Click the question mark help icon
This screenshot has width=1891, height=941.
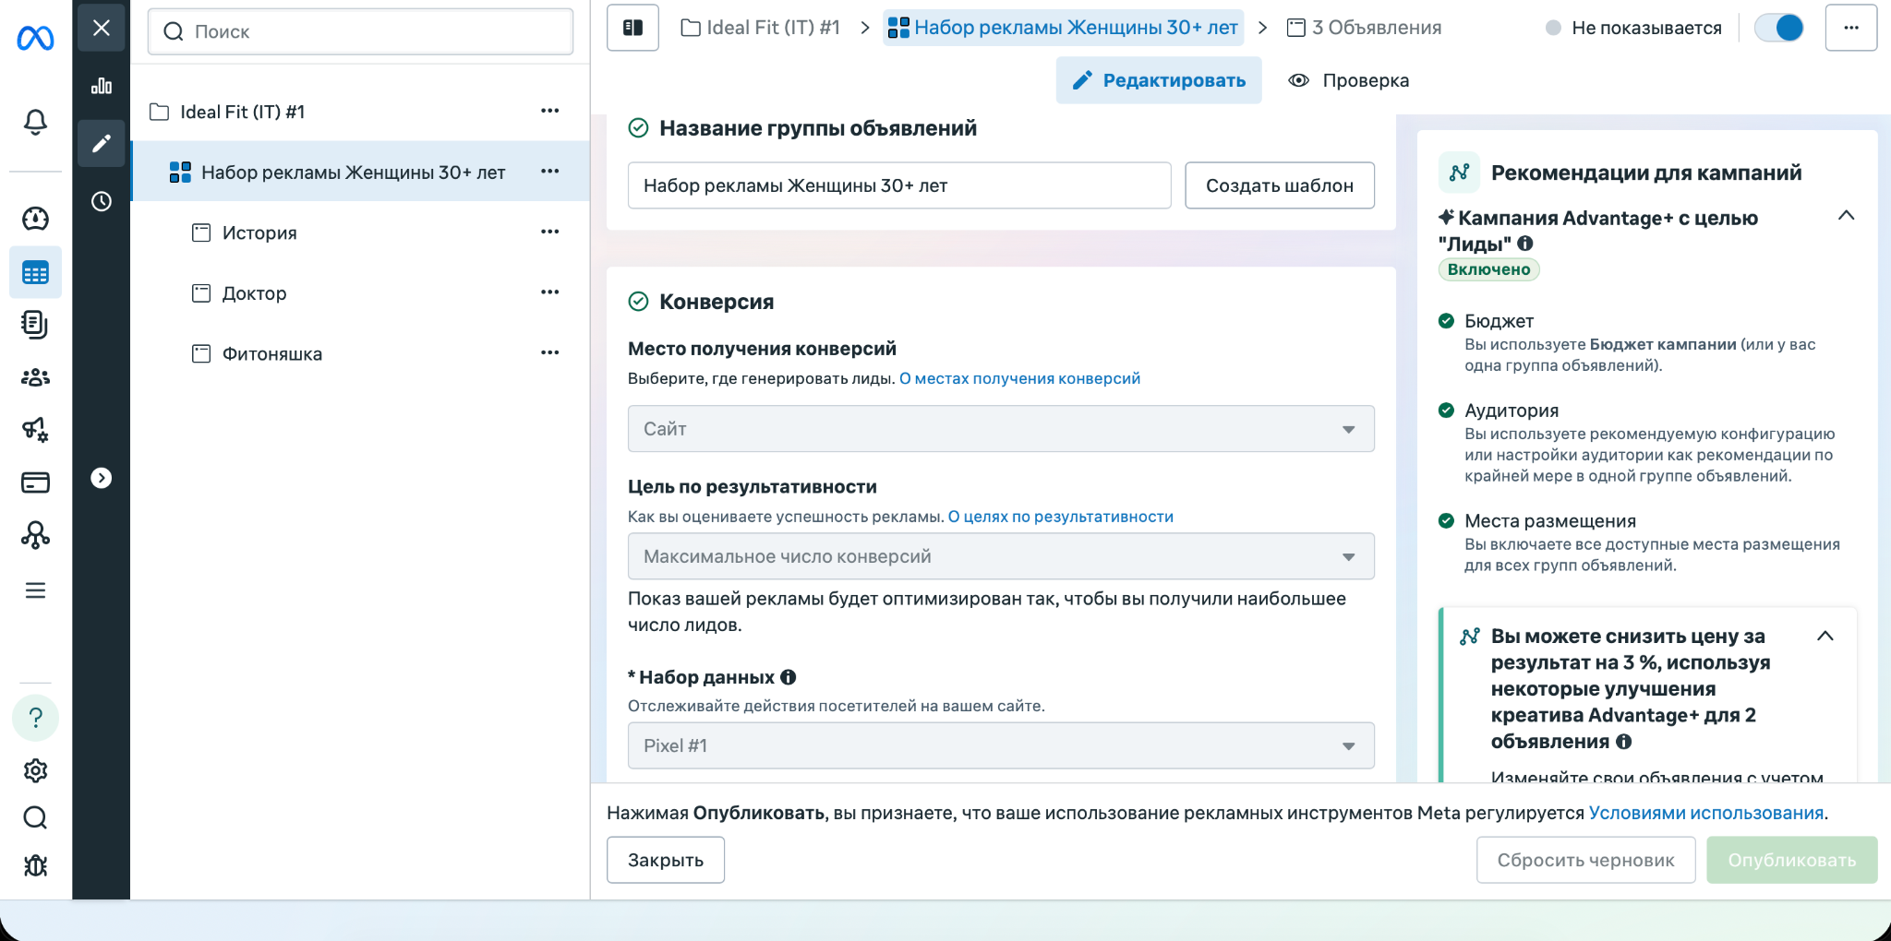point(35,718)
